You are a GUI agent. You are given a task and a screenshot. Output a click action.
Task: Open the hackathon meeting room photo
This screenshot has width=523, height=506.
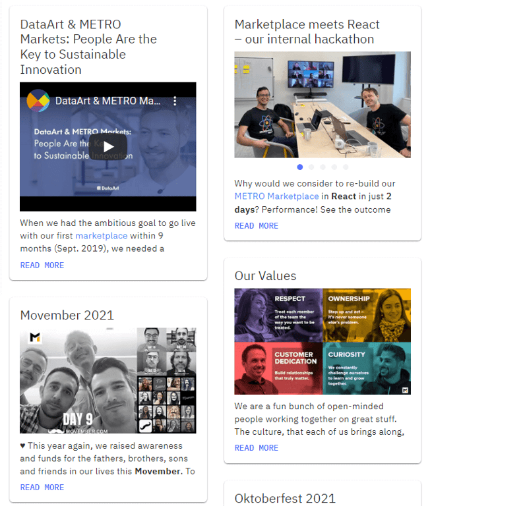coord(323,105)
